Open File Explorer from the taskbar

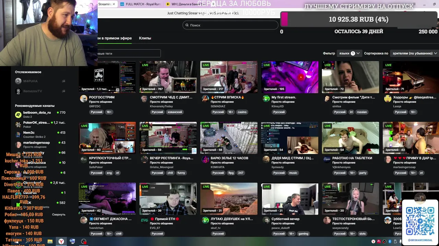click(x=50, y=242)
